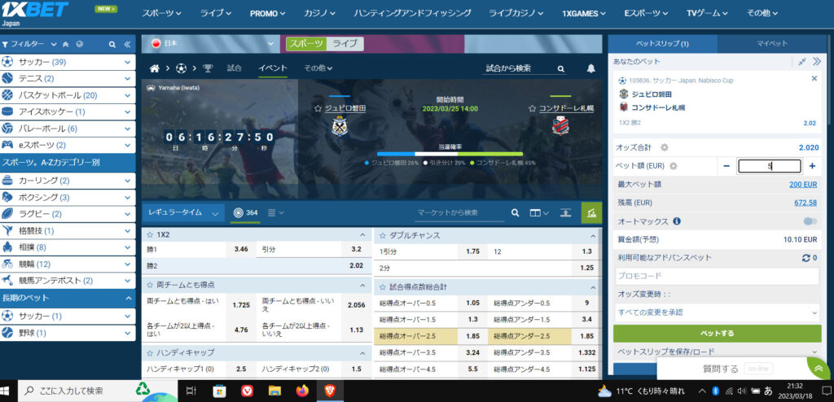Screen dimensions: 834x402
Task: Favorite コンサドーレ札幌 with star icon
Action: click(x=533, y=108)
